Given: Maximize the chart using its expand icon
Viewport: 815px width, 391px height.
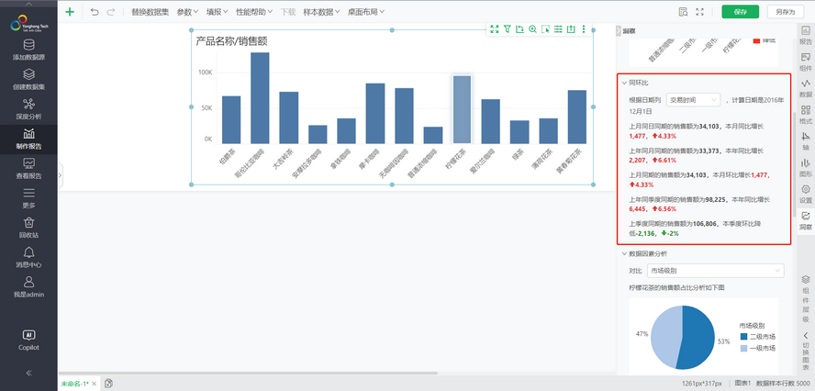Looking at the screenshot, I should [495, 29].
